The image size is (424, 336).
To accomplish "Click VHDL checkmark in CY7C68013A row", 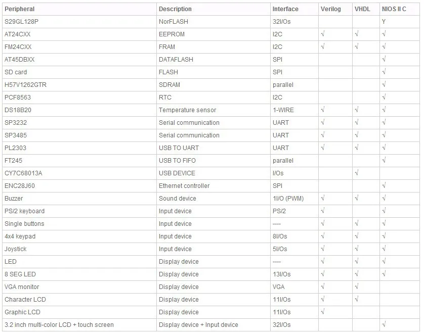I will click(357, 173).
